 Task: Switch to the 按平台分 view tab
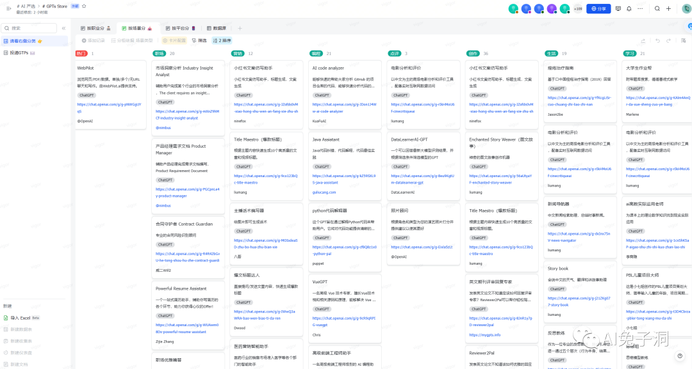(179, 28)
